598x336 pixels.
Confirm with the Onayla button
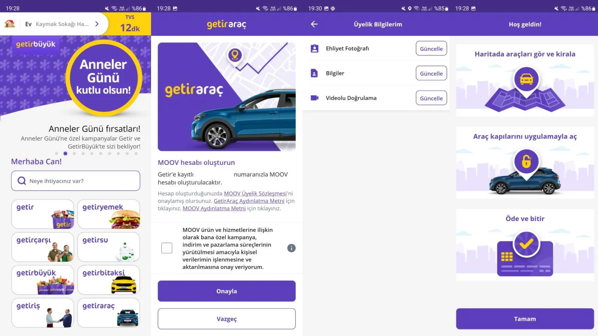tap(227, 291)
